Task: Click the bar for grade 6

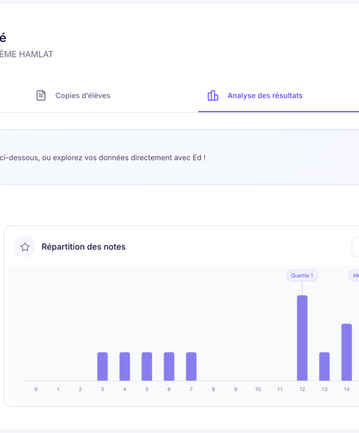Action: tap(169, 367)
